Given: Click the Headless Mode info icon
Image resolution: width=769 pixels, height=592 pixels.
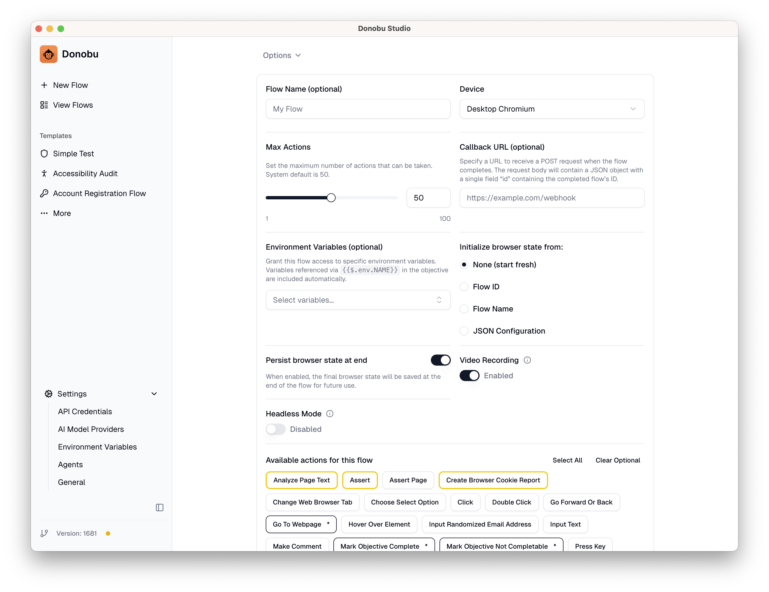Looking at the screenshot, I should (330, 414).
